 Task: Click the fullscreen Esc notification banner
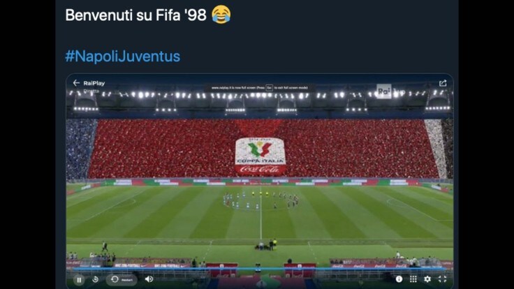260,88
